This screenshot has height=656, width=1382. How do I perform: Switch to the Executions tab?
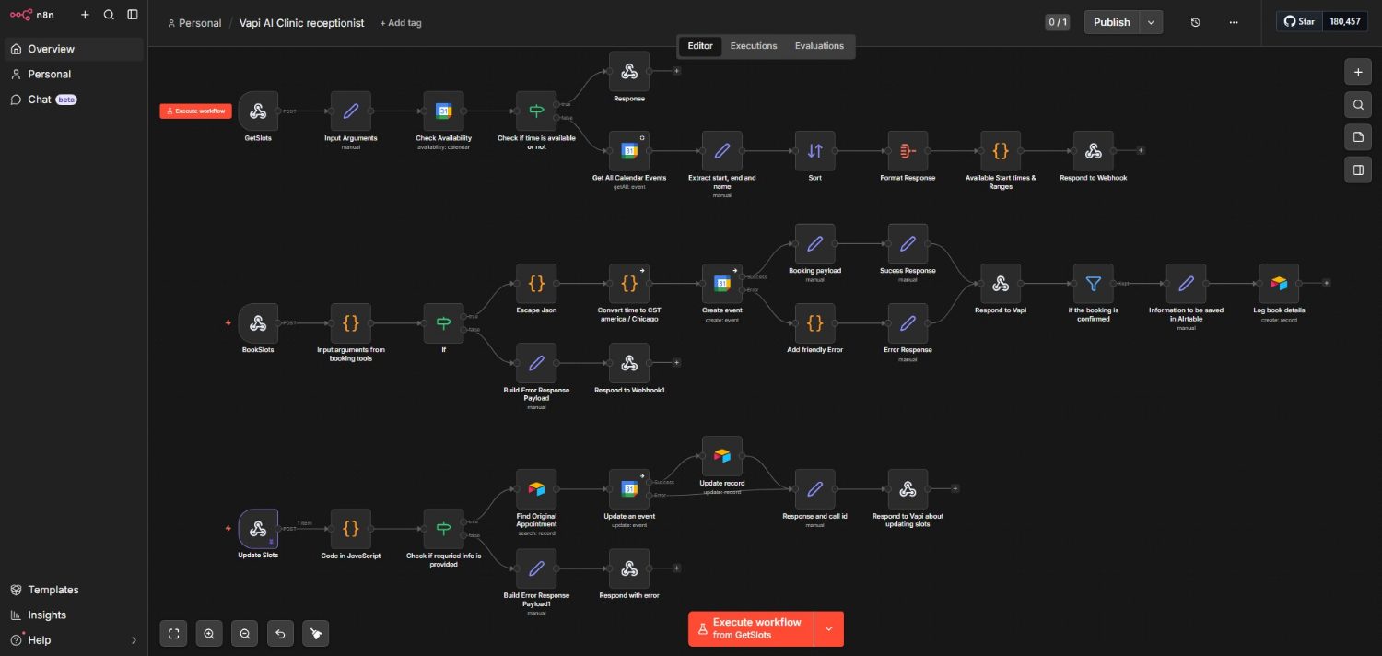(754, 46)
